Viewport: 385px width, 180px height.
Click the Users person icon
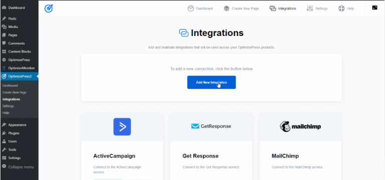point(4,141)
